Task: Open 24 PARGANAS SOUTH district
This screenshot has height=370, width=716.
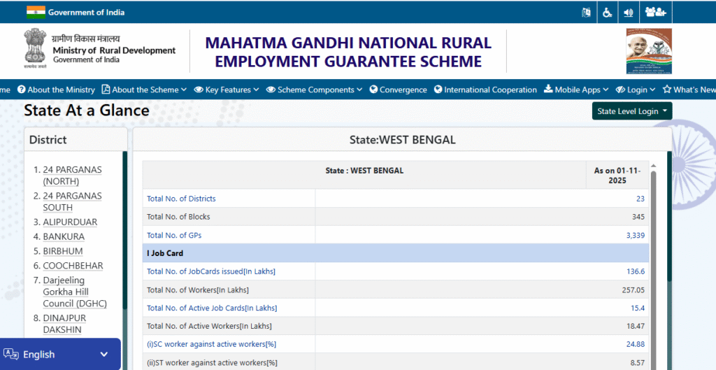Action: [x=72, y=201]
